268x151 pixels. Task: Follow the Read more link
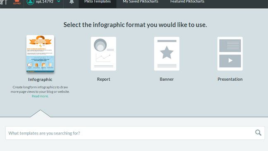(x=40, y=96)
